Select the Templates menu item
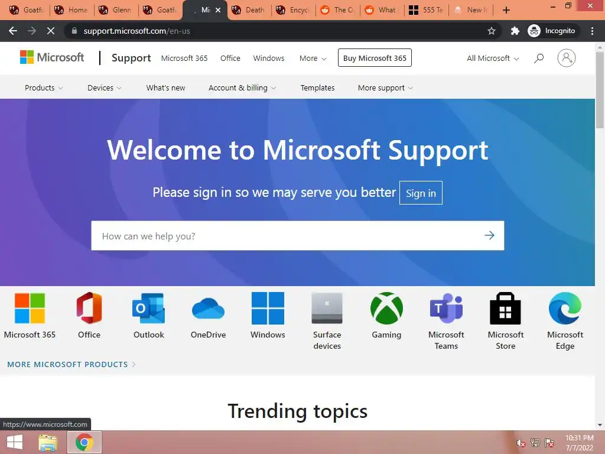The image size is (605, 454). [x=317, y=87]
